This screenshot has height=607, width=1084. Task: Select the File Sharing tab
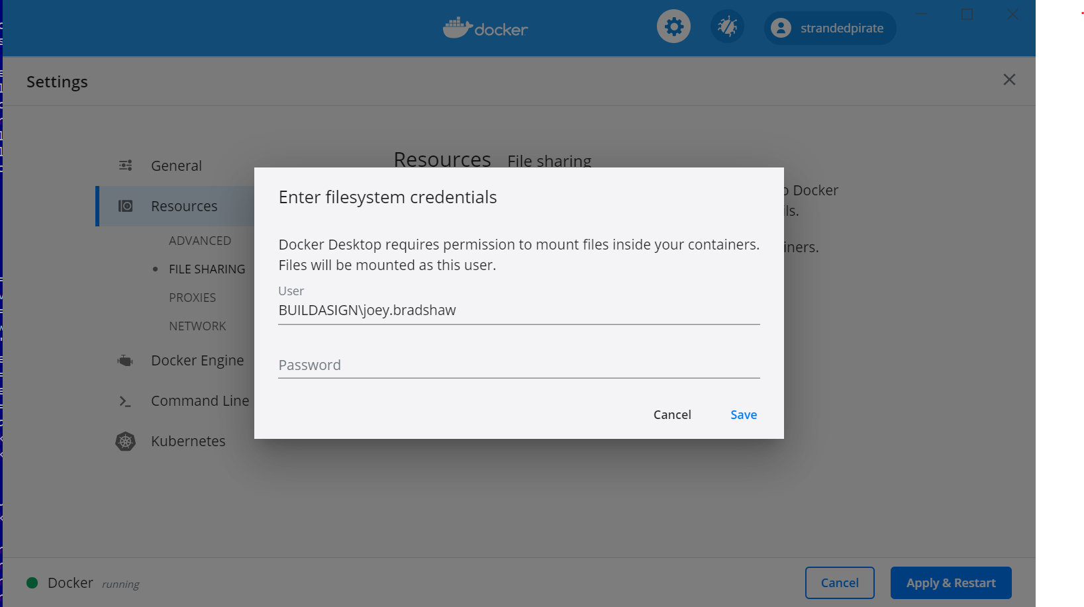tap(207, 269)
